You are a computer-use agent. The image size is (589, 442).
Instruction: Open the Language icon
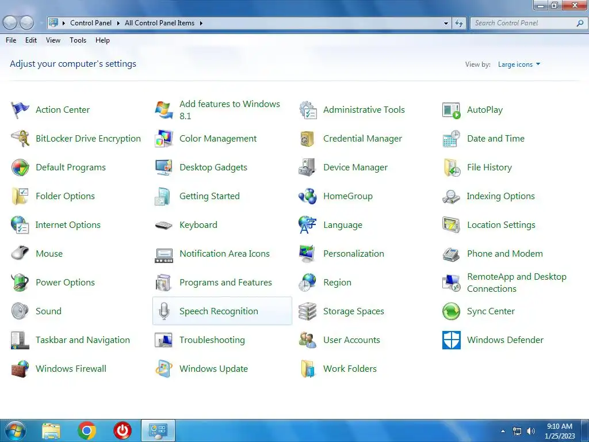[308, 225]
